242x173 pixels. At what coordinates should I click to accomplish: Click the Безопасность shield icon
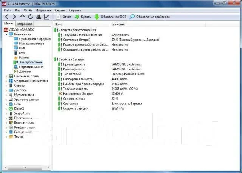pyautogui.click(x=11, y=123)
